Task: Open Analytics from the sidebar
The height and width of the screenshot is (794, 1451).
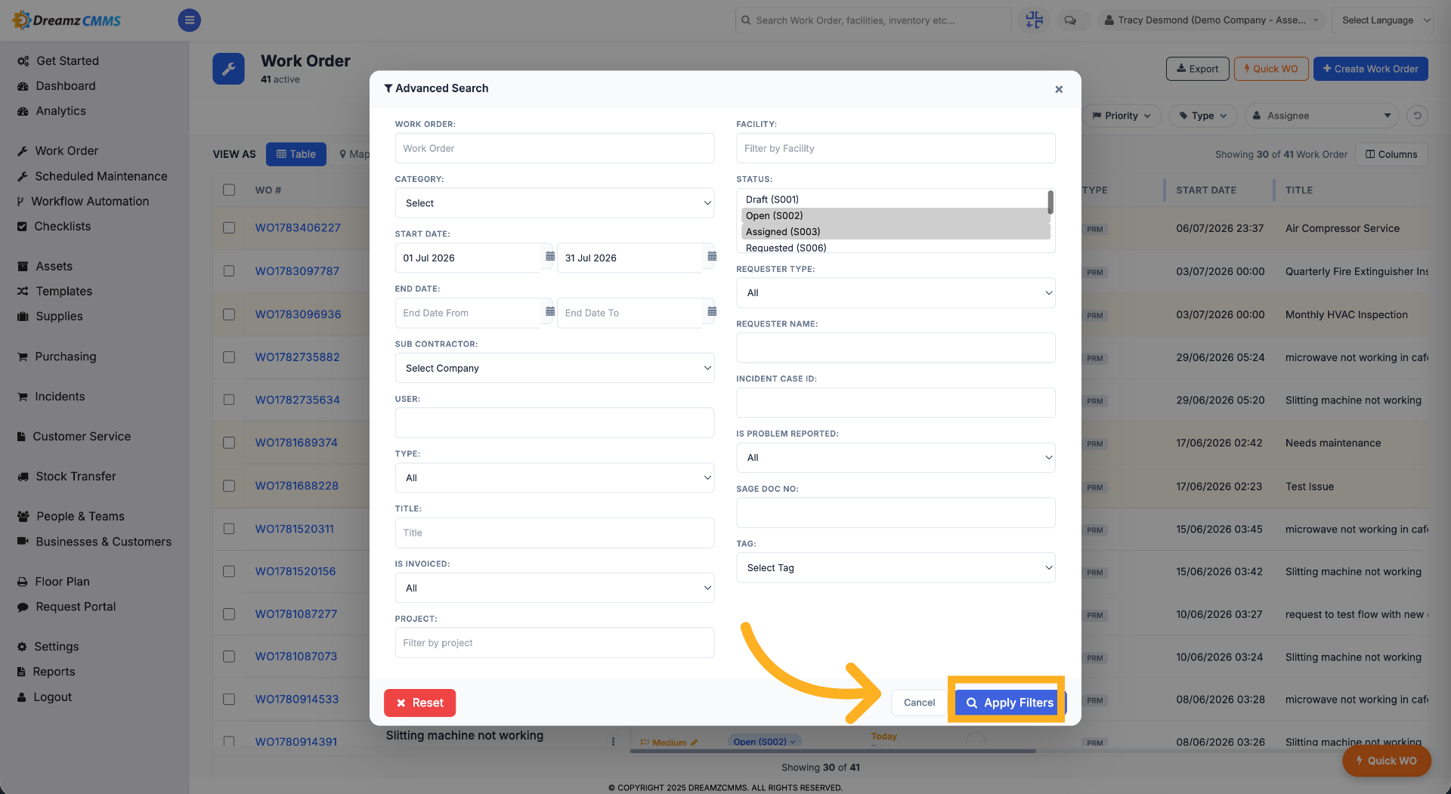Action: [x=60, y=110]
